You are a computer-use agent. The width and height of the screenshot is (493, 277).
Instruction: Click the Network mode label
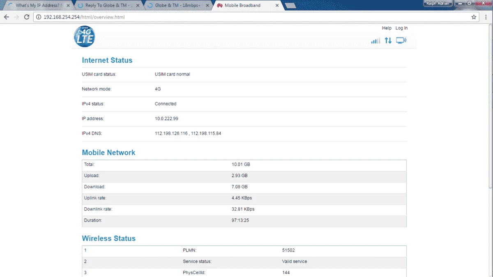pos(97,89)
